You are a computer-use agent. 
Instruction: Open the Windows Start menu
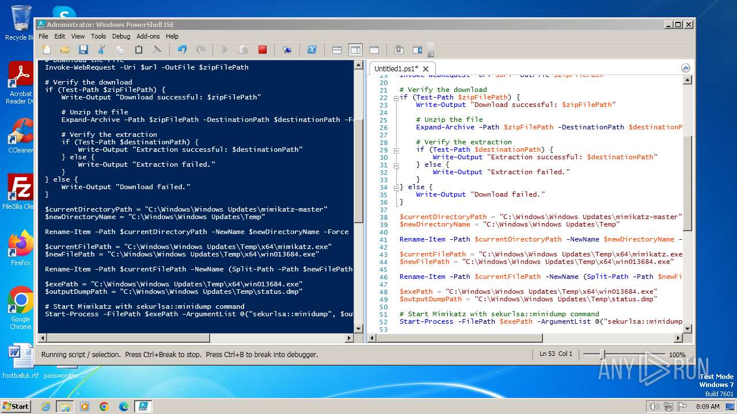[17, 406]
